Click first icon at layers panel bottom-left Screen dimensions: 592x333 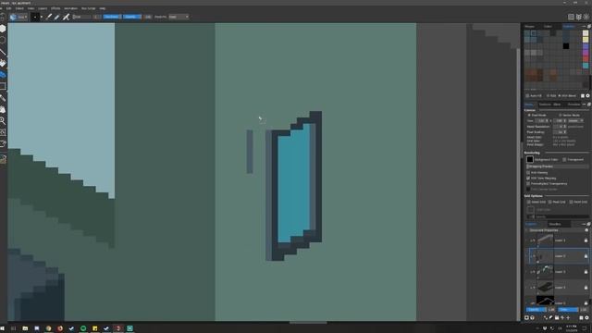526,318
